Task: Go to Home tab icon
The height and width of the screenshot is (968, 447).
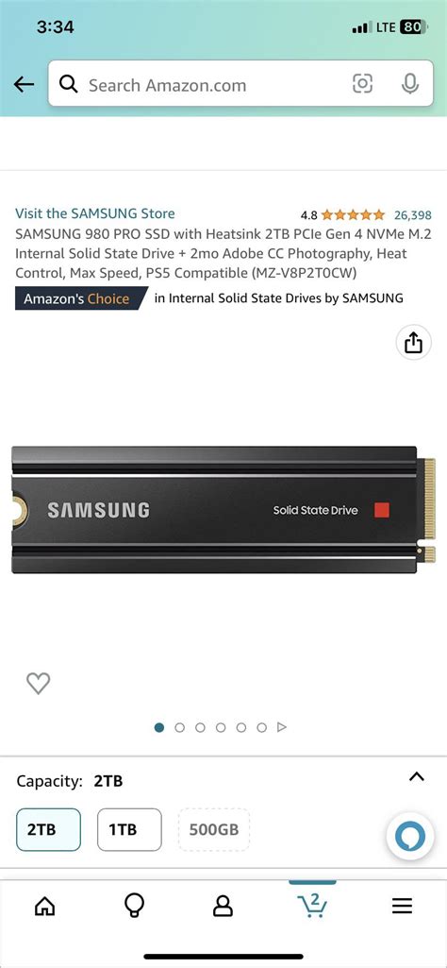Action: [44, 906]
